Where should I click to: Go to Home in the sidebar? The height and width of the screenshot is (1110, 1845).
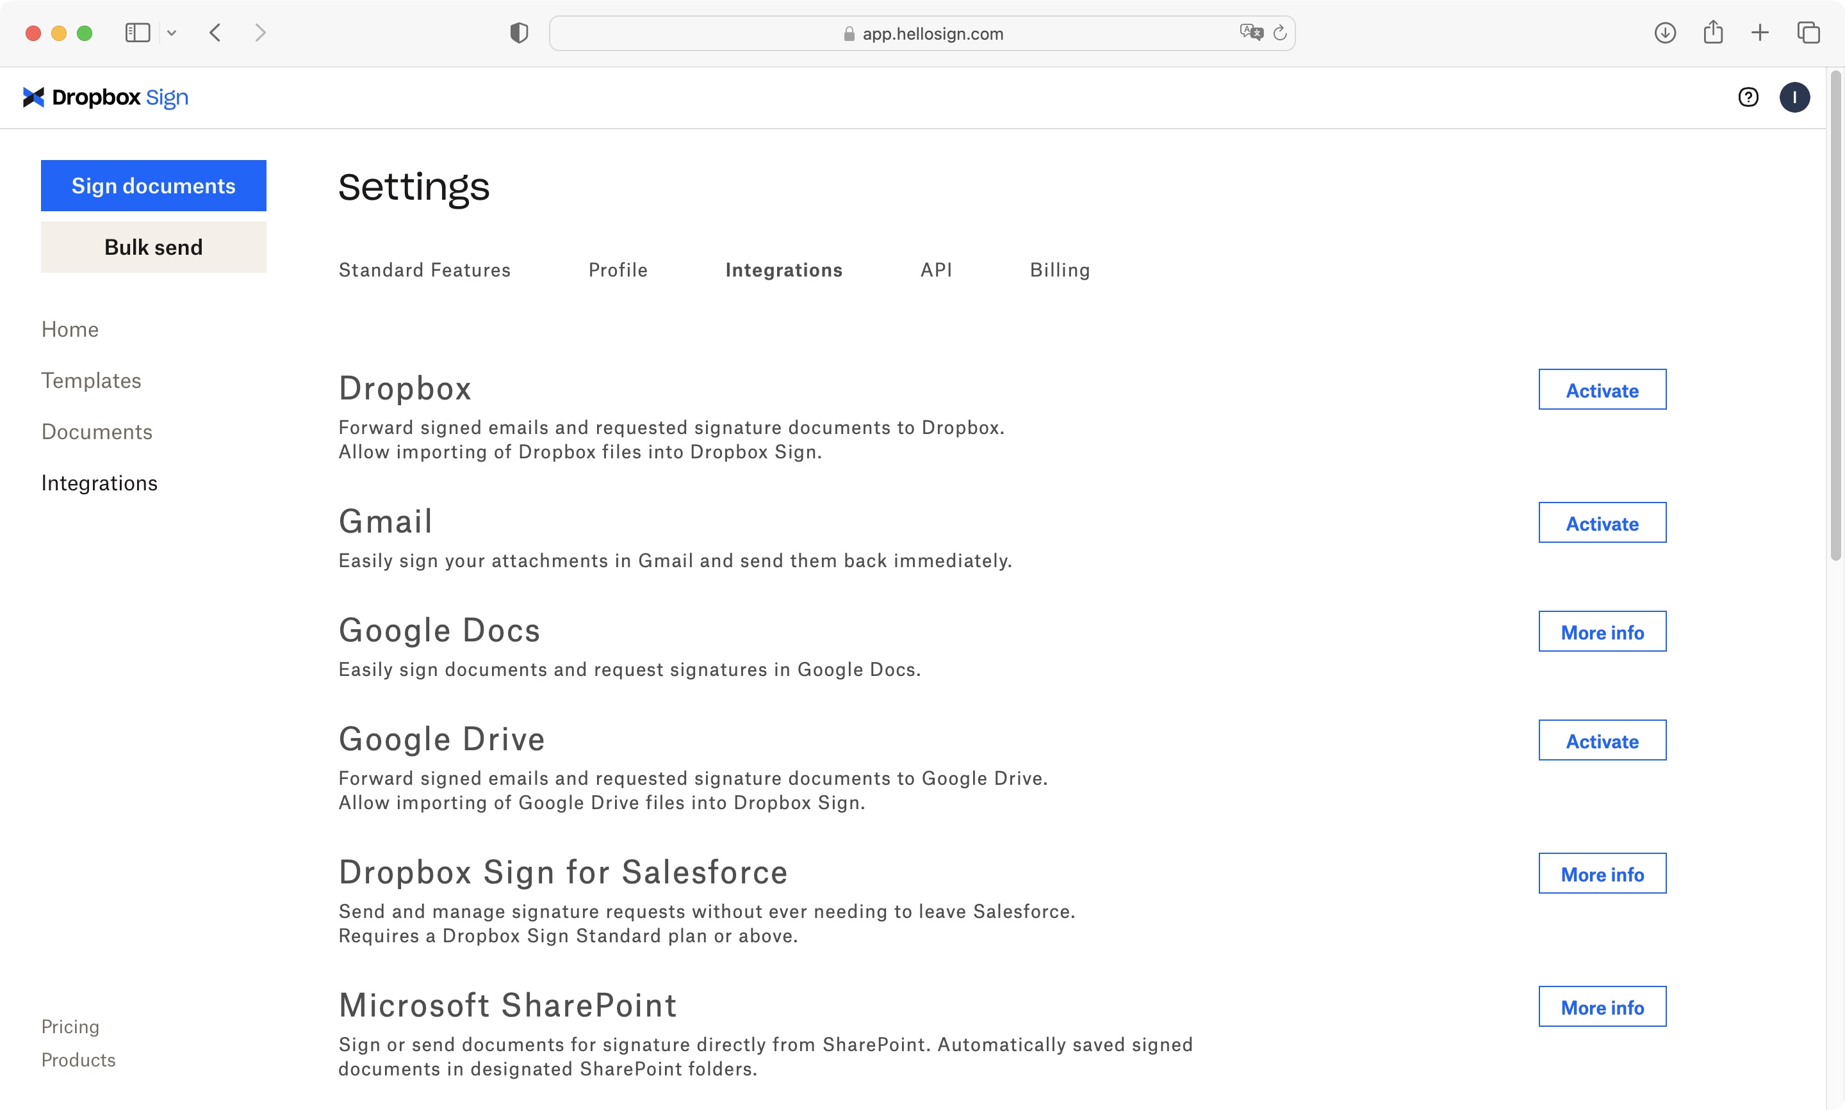coord(70,329)
